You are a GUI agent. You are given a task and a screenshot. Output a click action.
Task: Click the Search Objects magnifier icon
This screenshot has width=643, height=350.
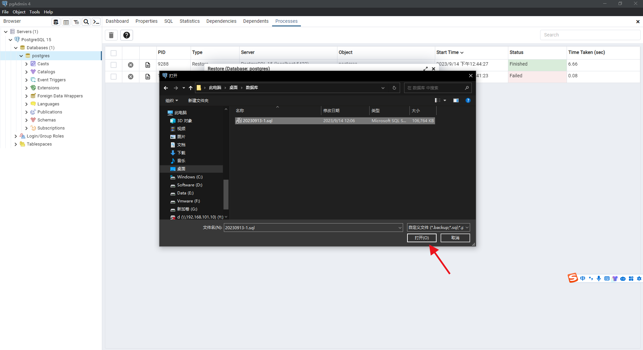pyautogui.click(x=86, y=22)
